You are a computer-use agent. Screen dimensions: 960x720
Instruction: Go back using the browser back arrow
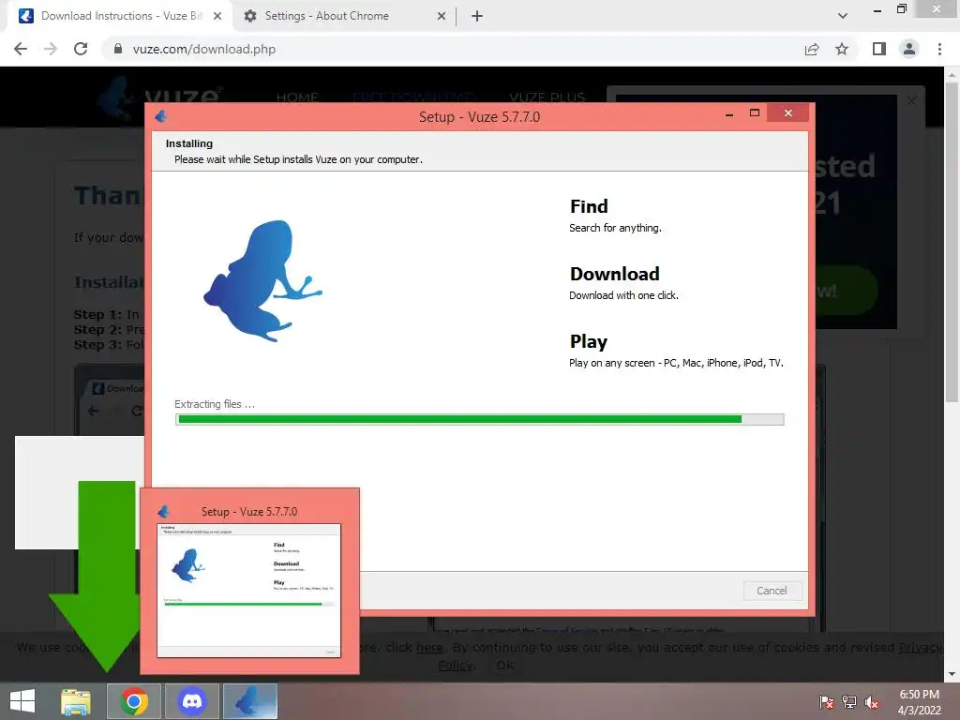point(21,49)
